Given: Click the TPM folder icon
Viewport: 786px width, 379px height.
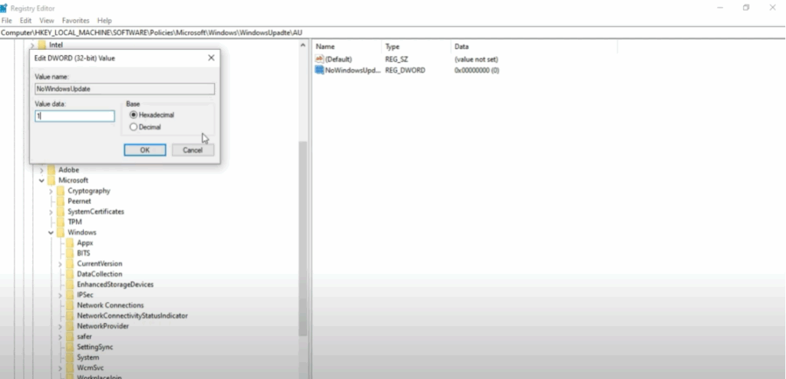Looking at the screenshot, I should click(x=61, y=222).
